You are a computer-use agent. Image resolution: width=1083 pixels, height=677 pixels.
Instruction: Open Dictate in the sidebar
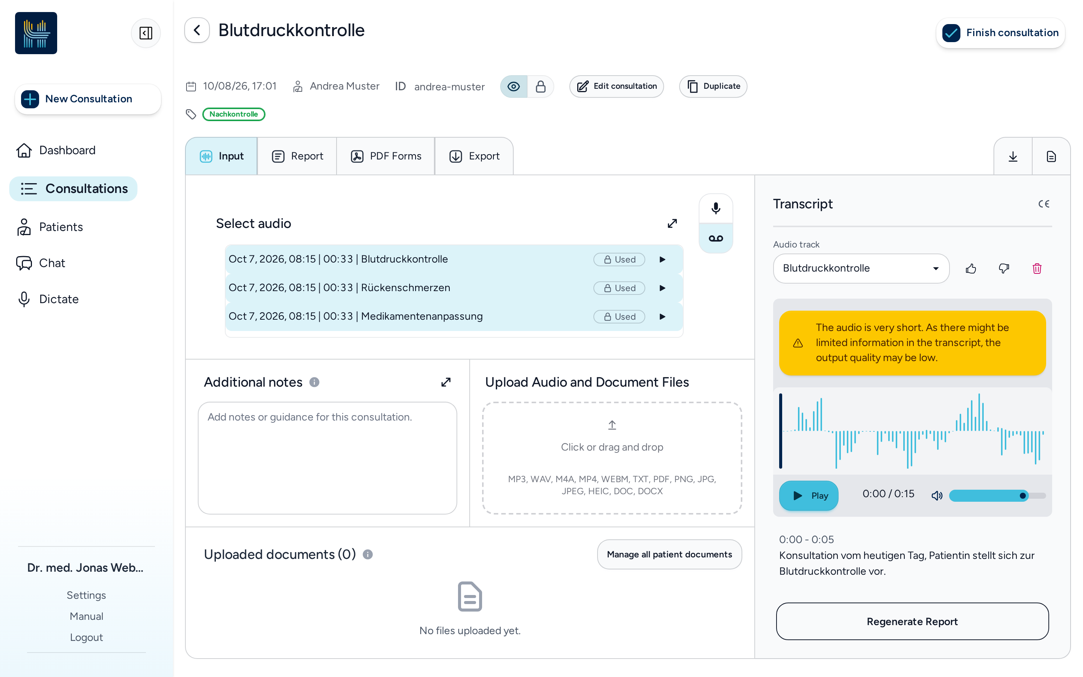tap(47, 299)
